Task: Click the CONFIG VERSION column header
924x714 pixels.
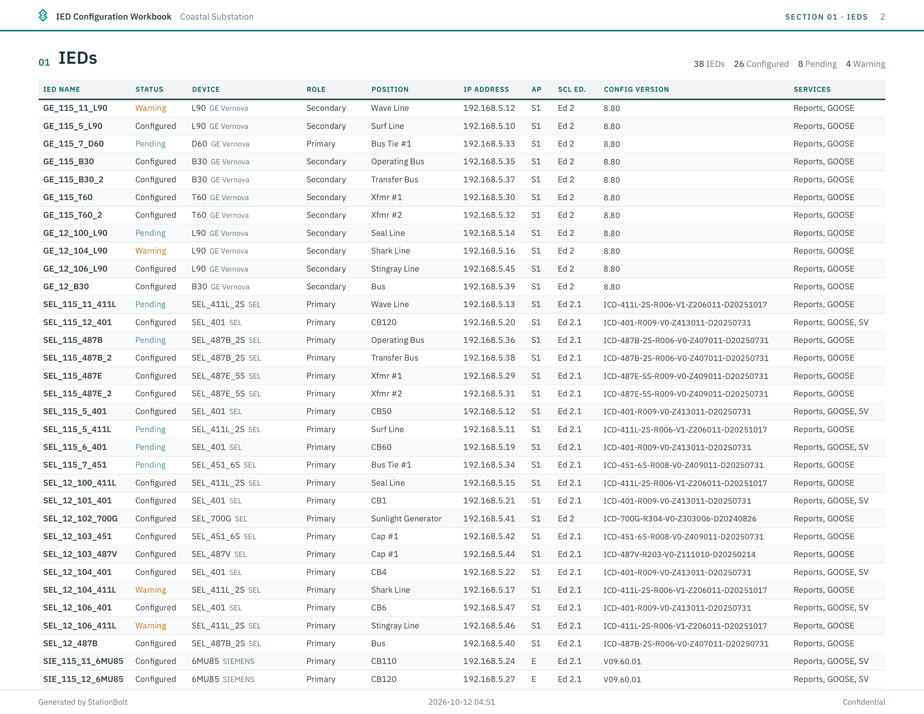Action: 636,89
